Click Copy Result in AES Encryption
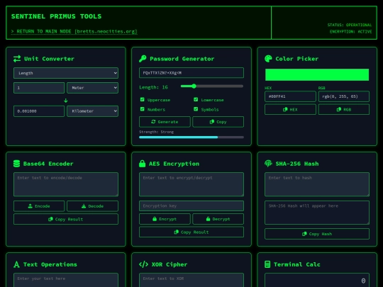The image size is (383, 287). 191,232
